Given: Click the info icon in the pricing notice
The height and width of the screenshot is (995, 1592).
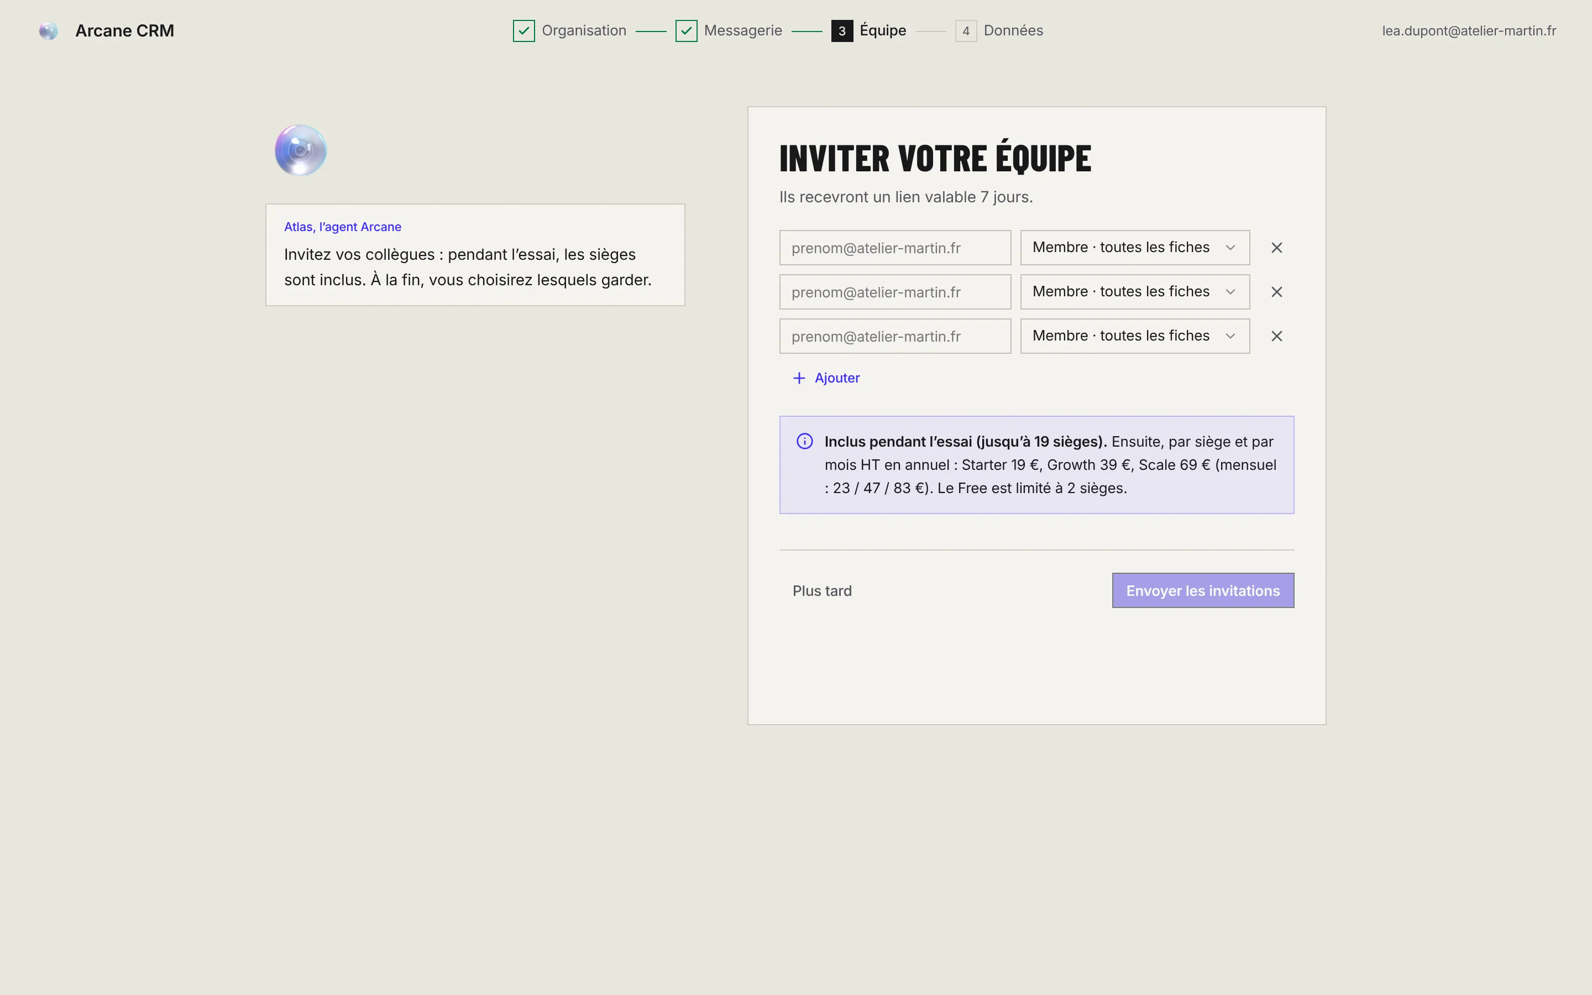Looking at the screenshot, I should 804,441.
